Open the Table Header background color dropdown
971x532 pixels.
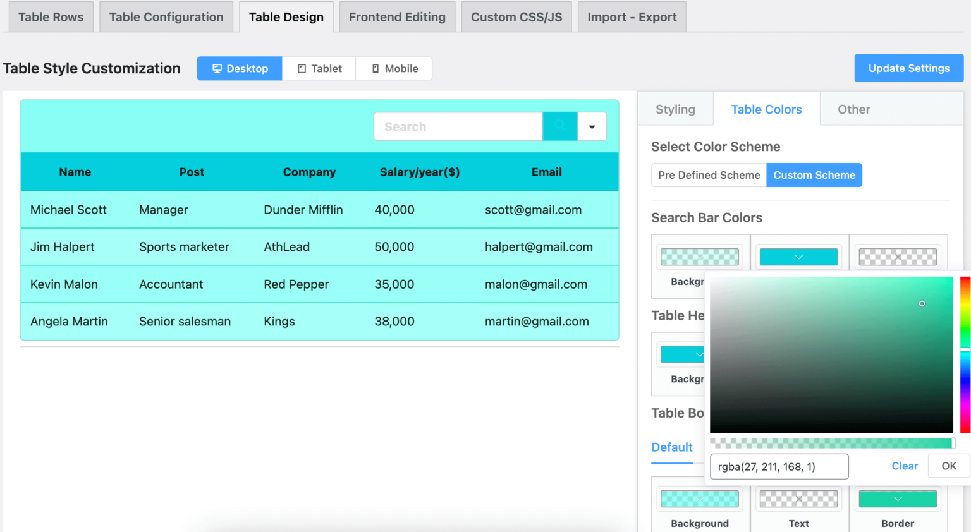click(x=683, y=354)
